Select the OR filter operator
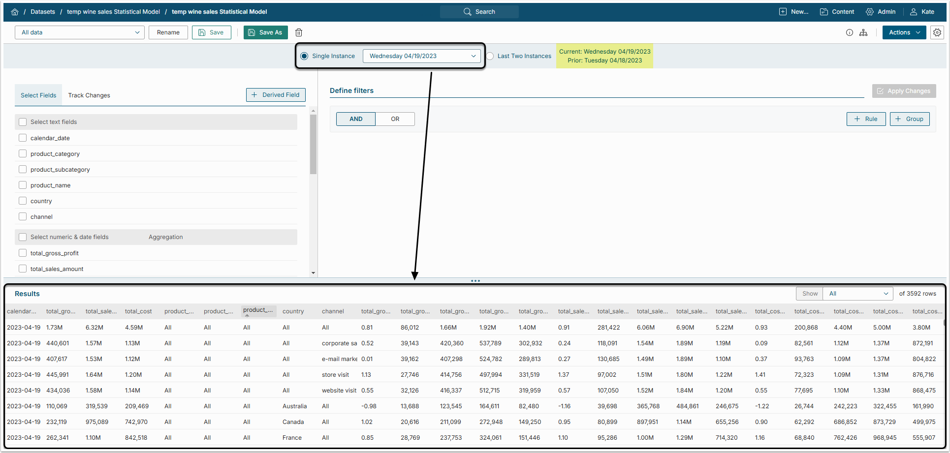The height and width of the screenshot is (453, 950). pos(395,119)
